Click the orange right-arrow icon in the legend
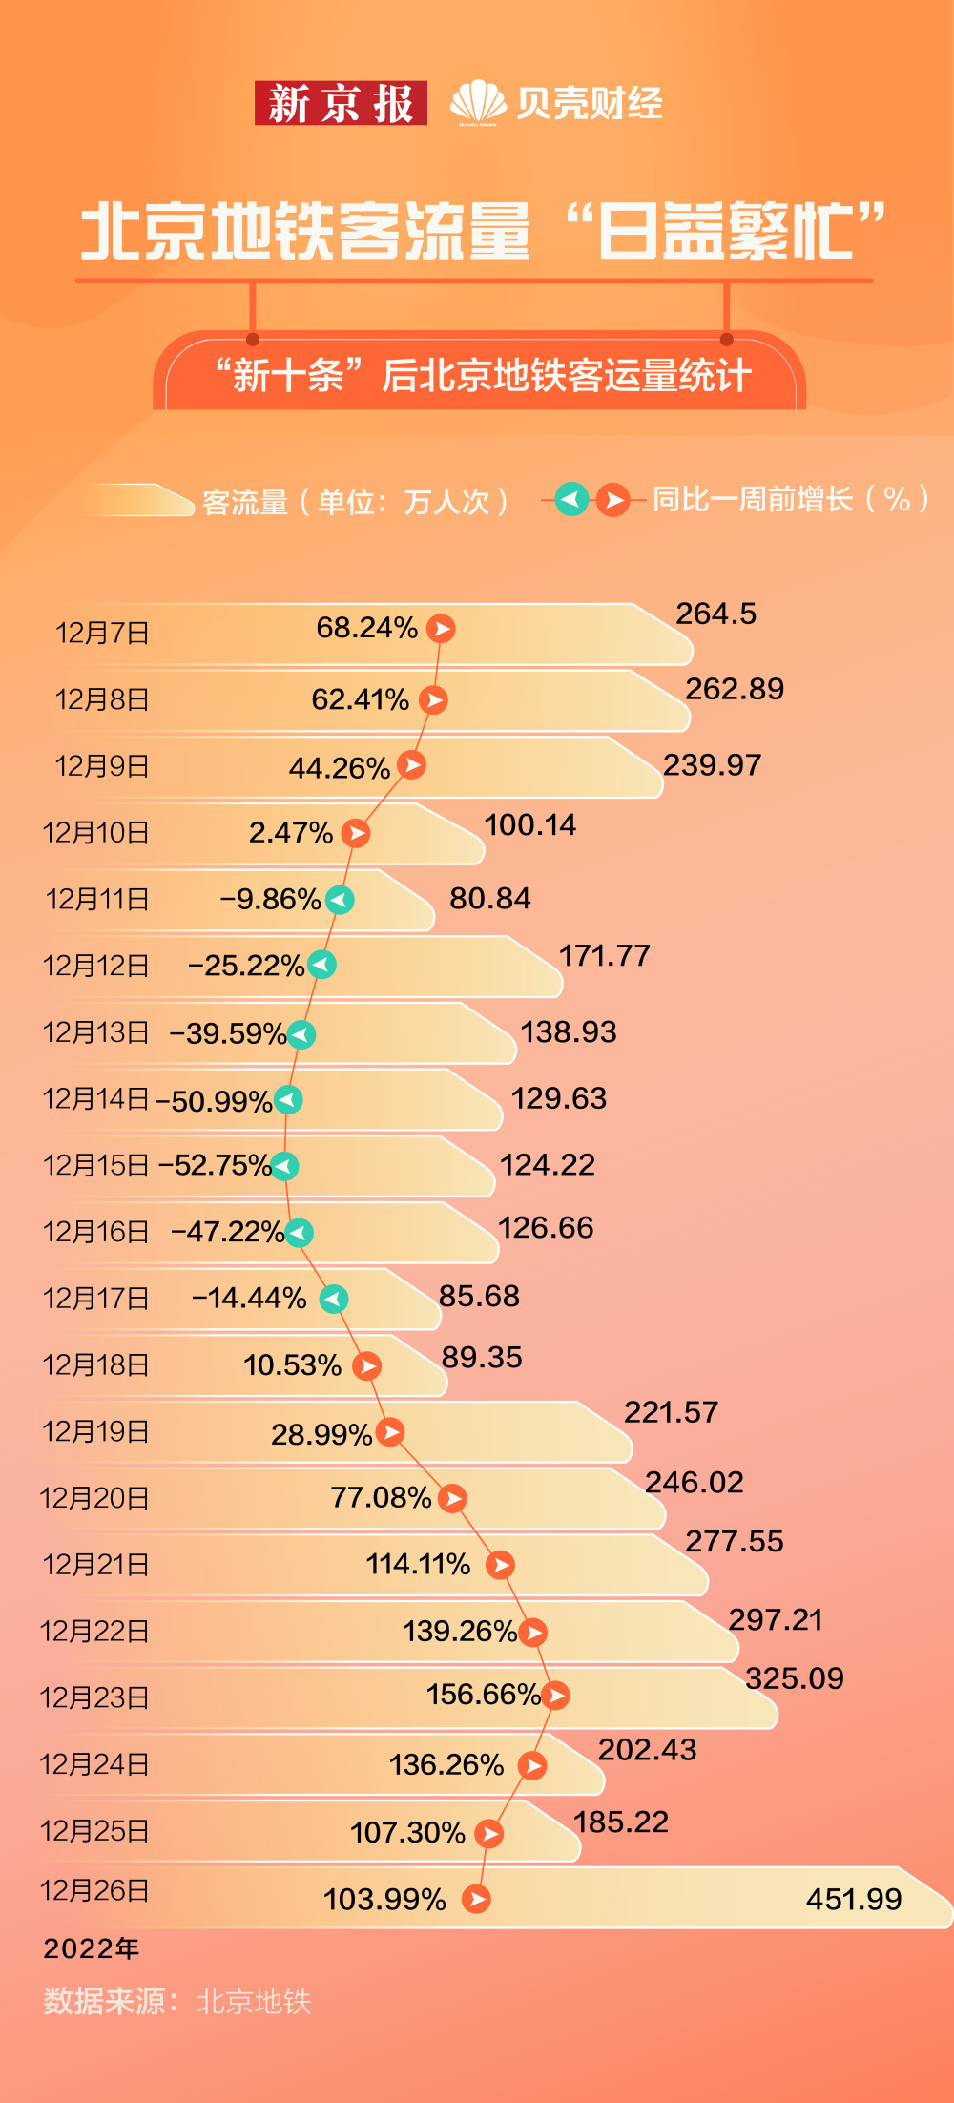954x2103 pixels. [613, 499]
